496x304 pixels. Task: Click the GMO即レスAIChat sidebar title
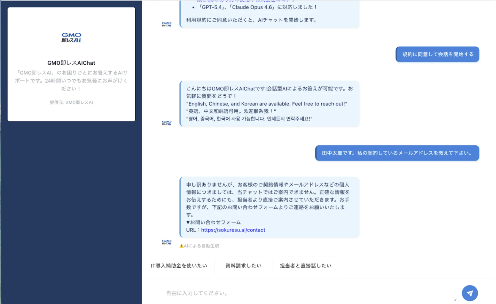click(71, 63)
